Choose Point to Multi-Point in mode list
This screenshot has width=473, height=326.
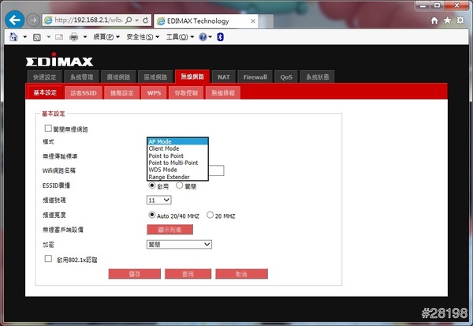click(177, 163)
